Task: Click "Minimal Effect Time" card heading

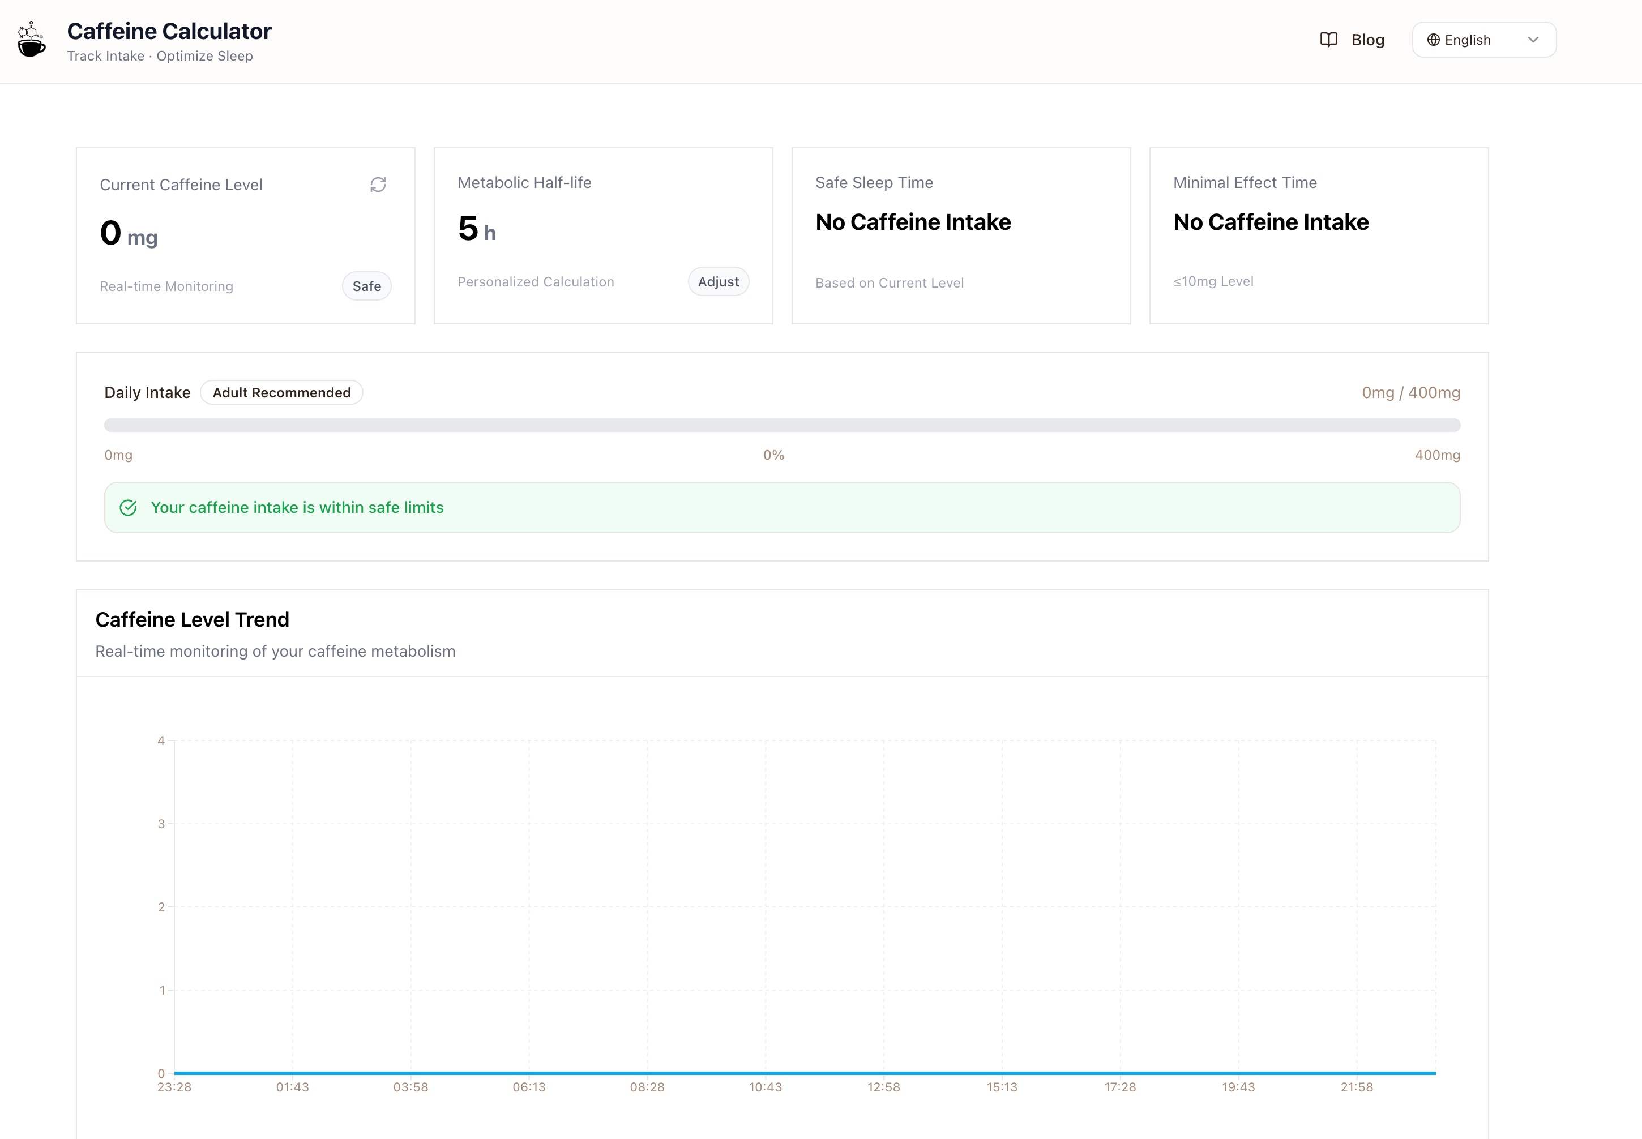Action: point(1245,183)
